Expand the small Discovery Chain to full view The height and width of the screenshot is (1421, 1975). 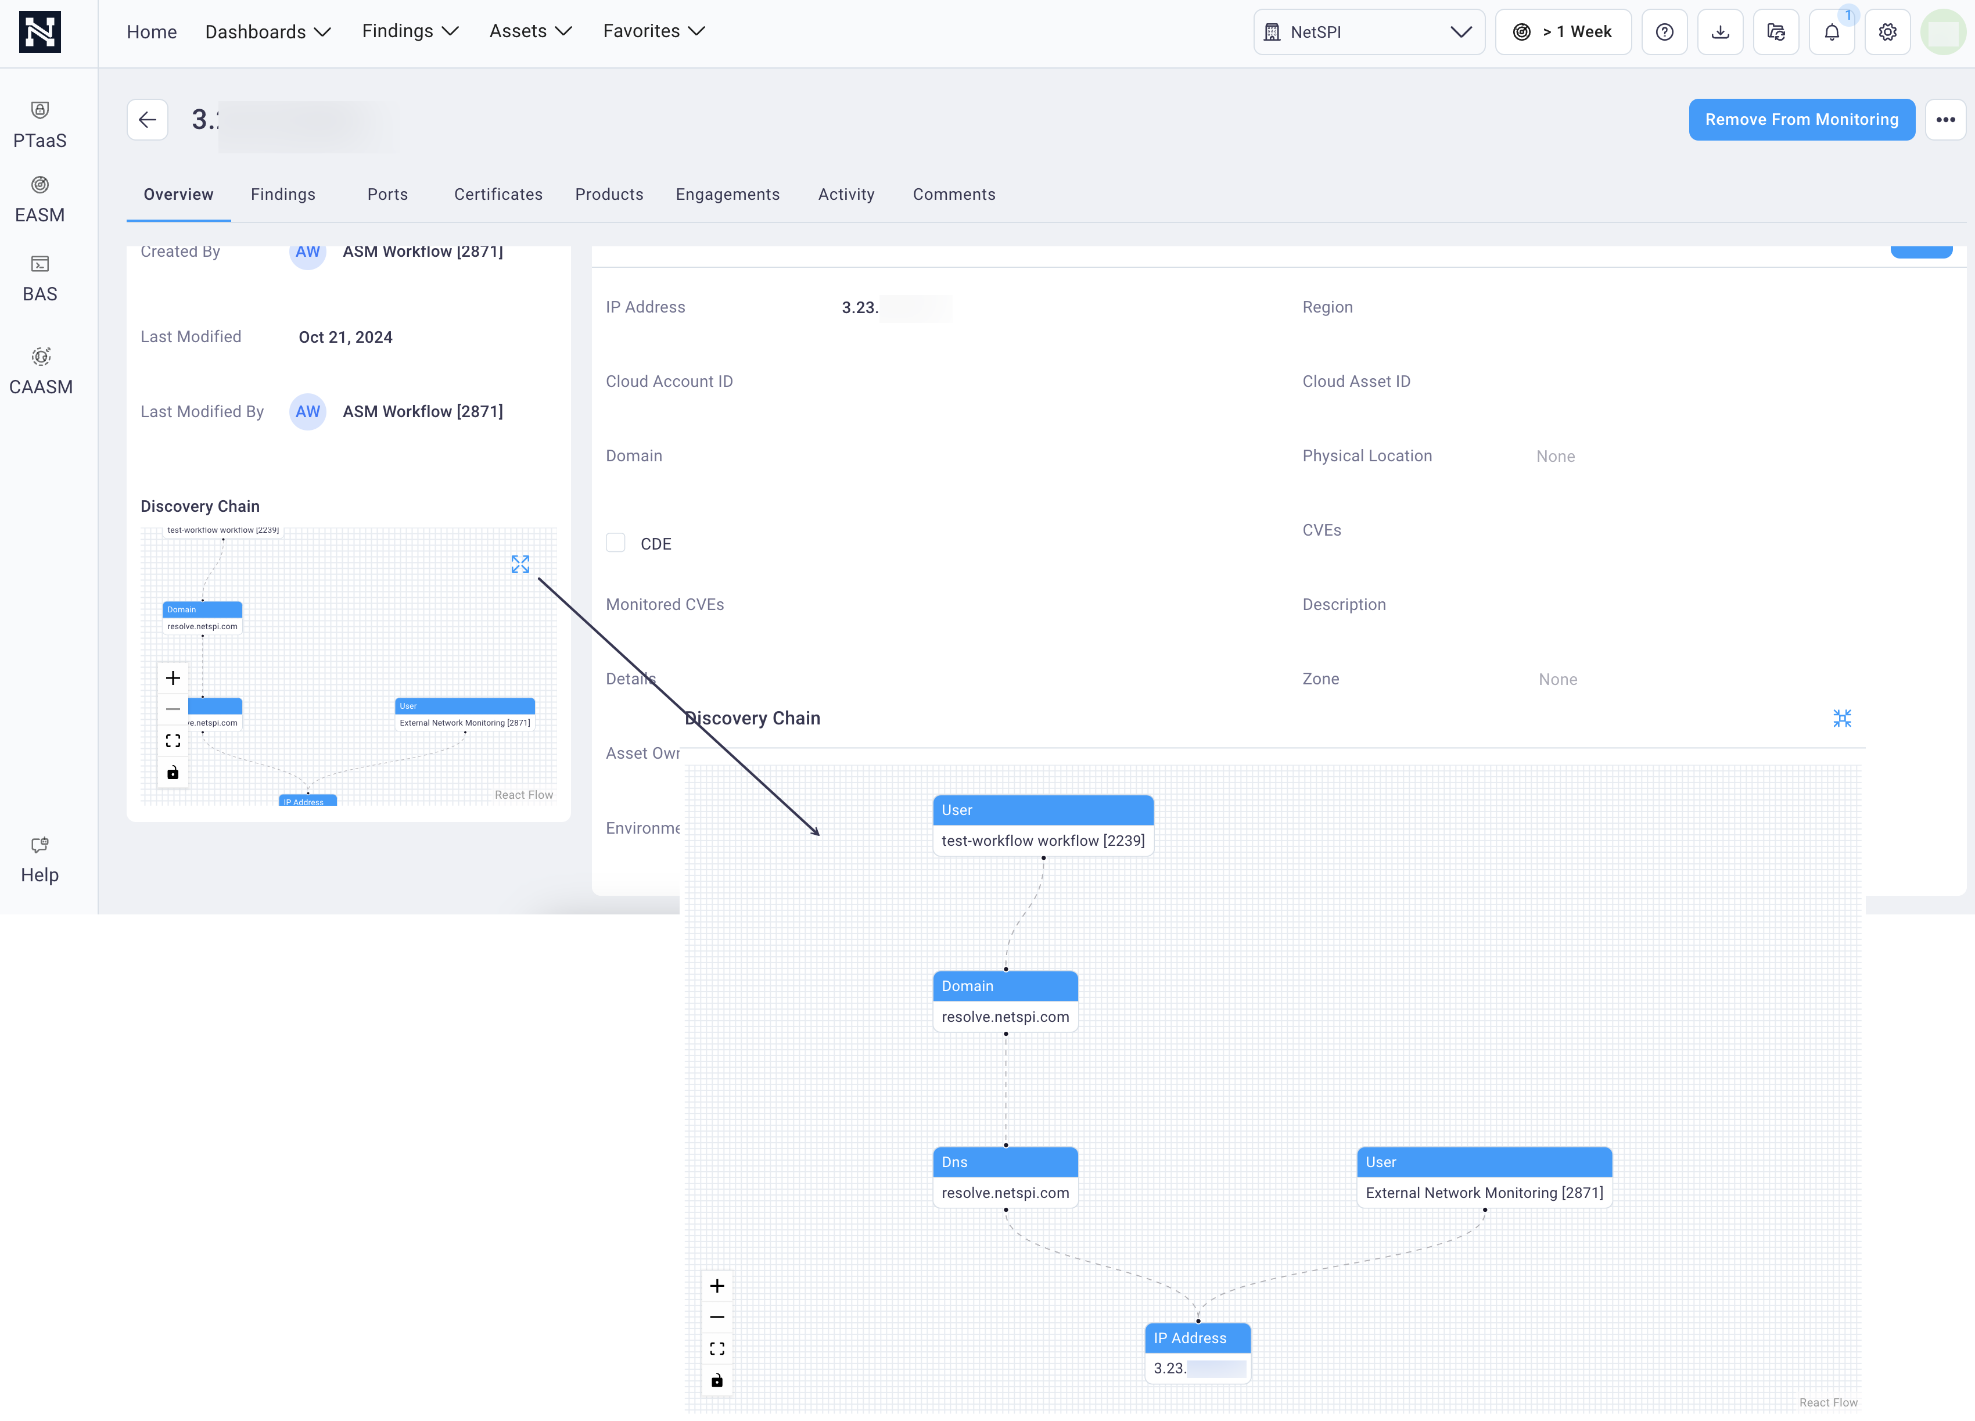pyautogui.click(x=520, y=564)
